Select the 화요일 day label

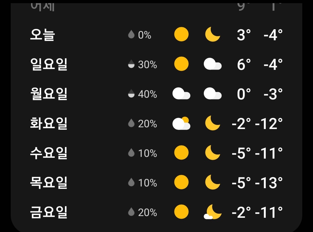point(49,124)
